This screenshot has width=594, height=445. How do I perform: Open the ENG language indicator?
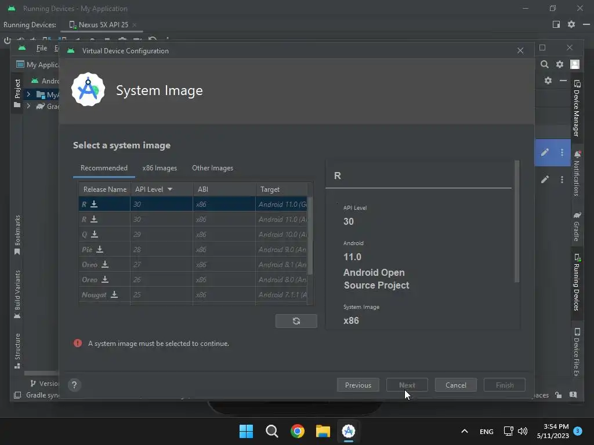pyautogui.click(x=487, y=431)
